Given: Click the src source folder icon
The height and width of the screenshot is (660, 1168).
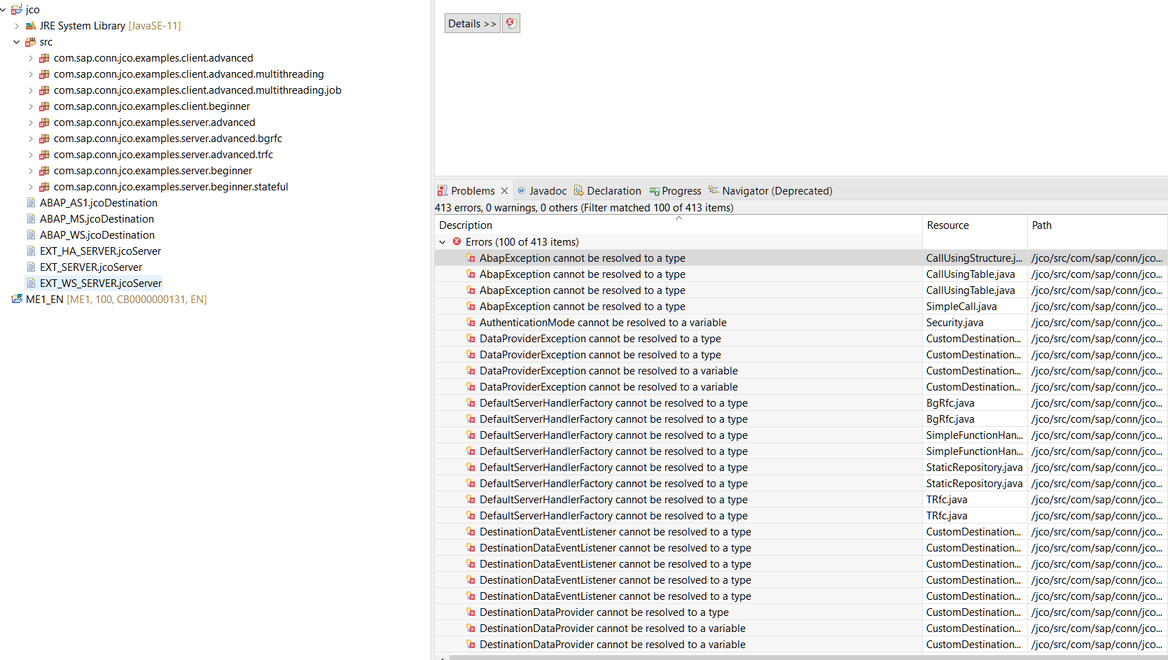Looking at the screenshot, I should point(32,42).
